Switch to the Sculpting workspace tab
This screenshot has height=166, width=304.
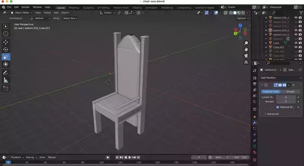pos(88,8)
